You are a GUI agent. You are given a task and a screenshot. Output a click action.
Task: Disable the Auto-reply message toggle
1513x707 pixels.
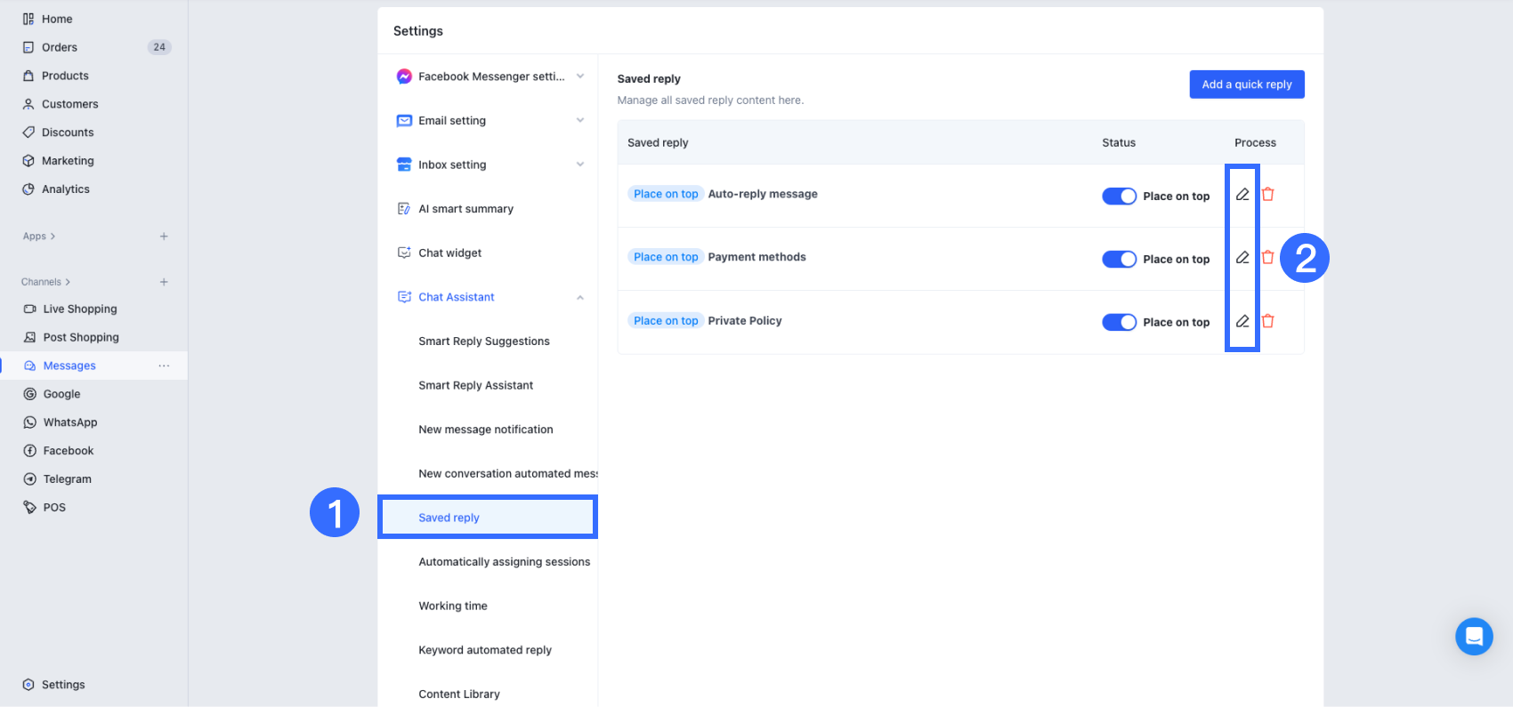click(1119, 196)
